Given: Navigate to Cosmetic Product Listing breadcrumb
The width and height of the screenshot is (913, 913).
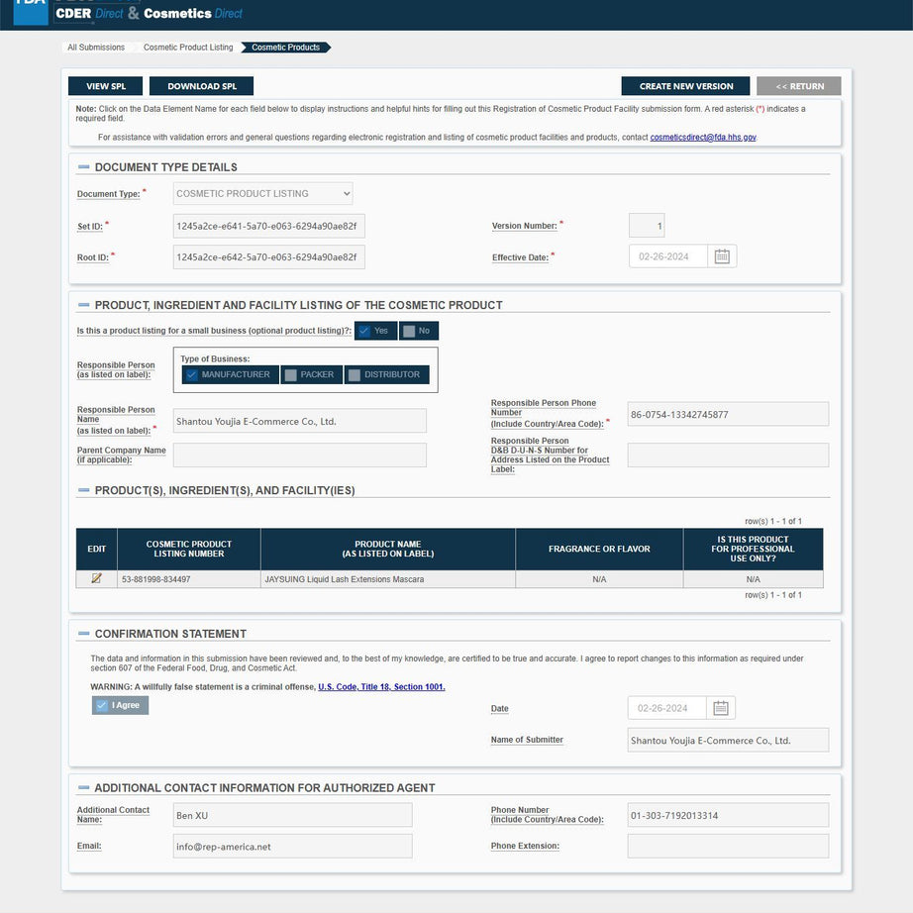Looking at the screenshot, I should [x=188, y=48].
